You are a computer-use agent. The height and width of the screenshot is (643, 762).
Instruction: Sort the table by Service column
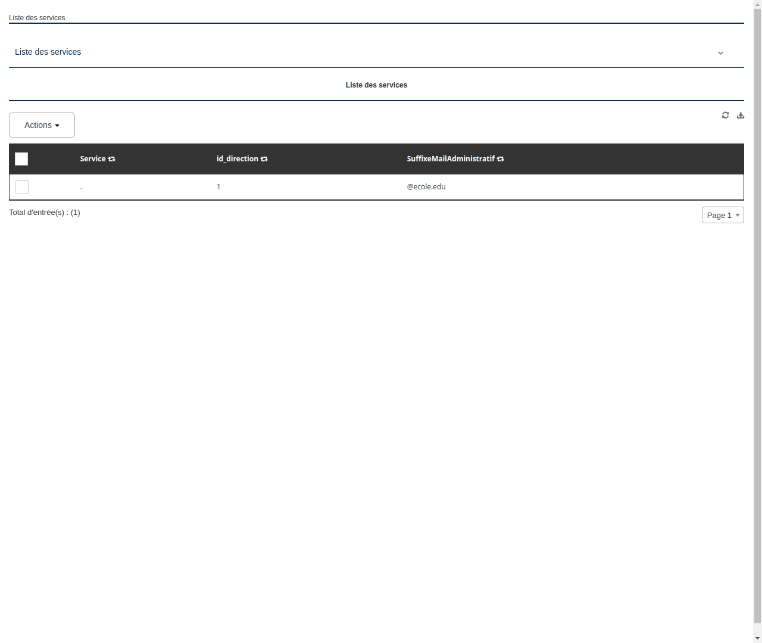pos(97,159)
